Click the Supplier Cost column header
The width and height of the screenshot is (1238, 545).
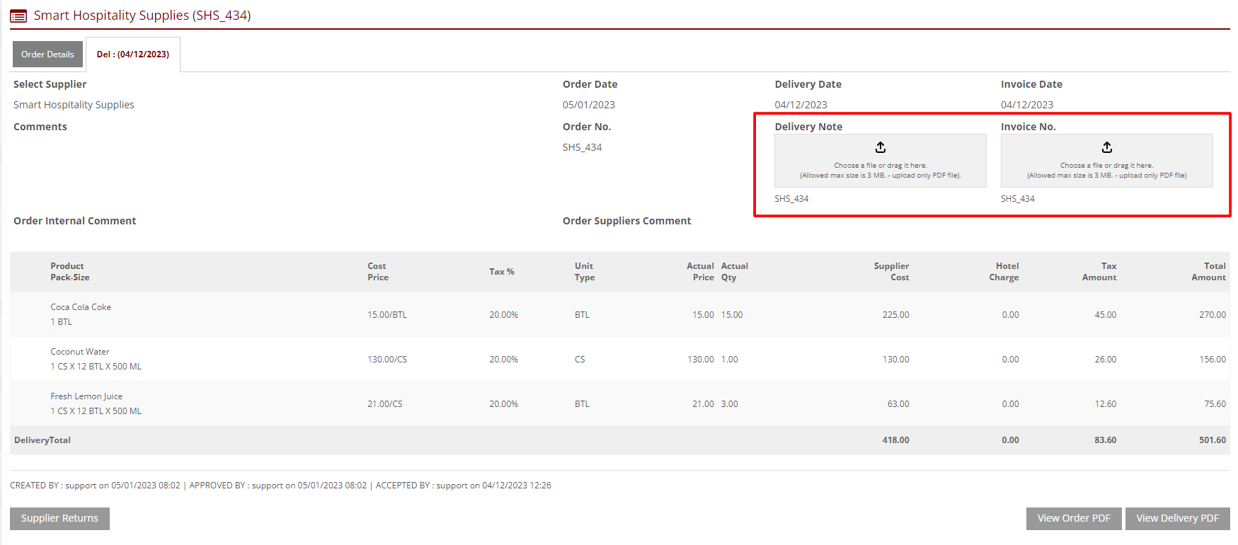point(891,272)
